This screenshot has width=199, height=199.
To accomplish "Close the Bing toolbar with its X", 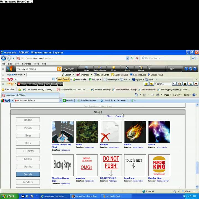I will pyautogui.click(x=3, y=69).
